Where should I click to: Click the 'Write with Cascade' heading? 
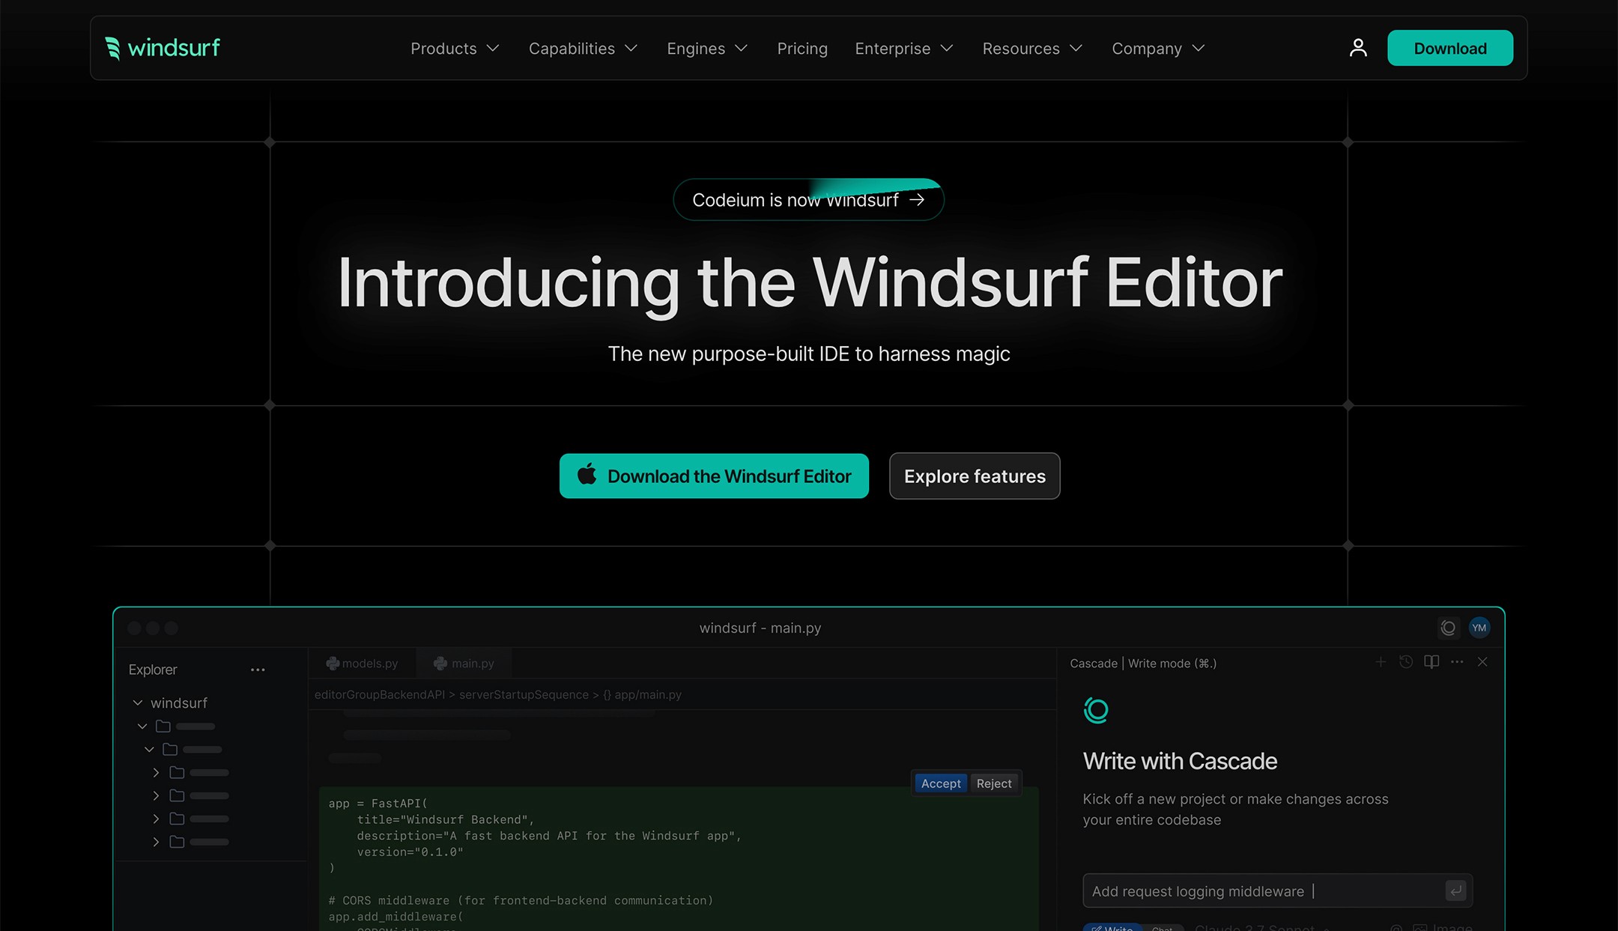[x=1180, y=761]
